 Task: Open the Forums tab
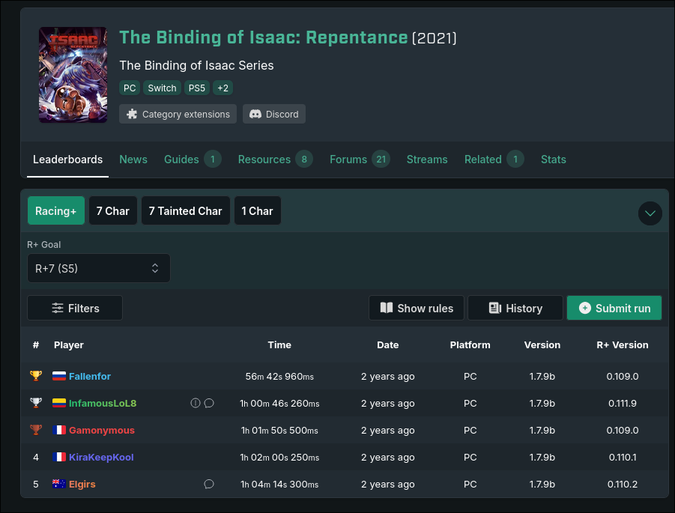coord(360,160)
